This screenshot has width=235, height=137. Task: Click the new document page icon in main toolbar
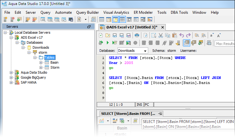point(79,19)
